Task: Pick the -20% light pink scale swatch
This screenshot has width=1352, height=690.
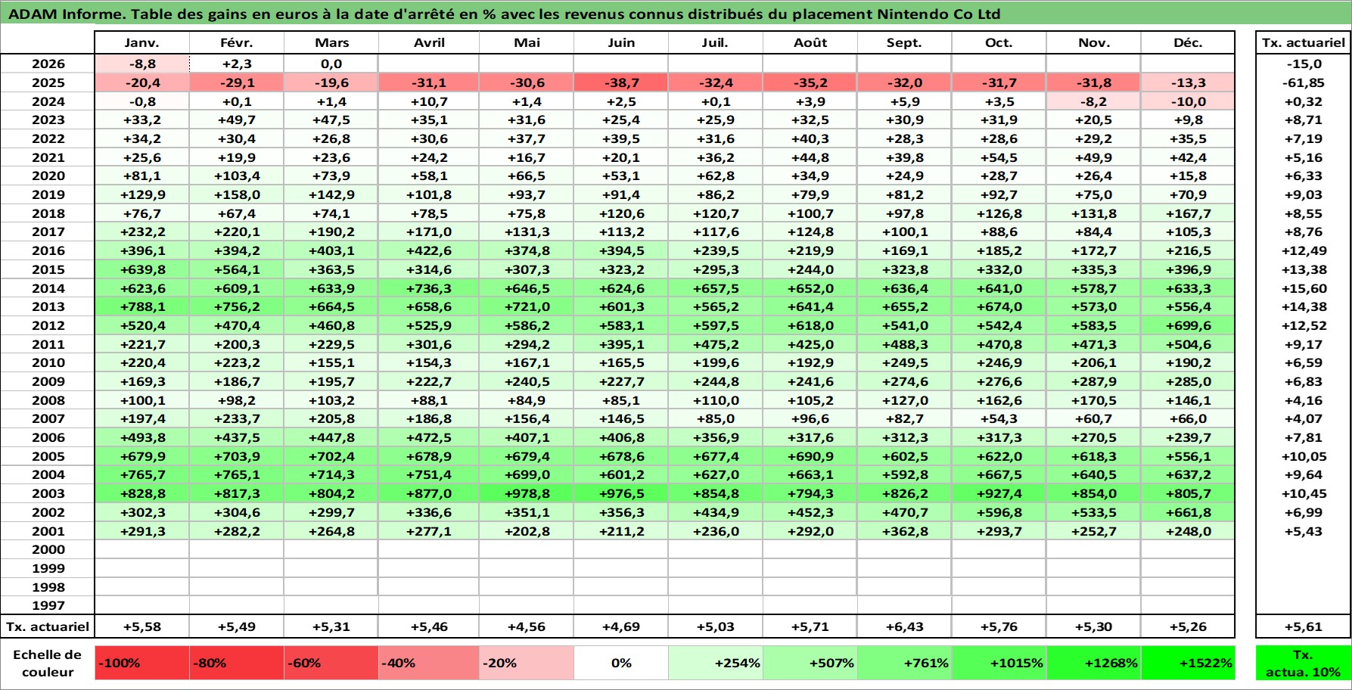Action: (x=527, y=663)
